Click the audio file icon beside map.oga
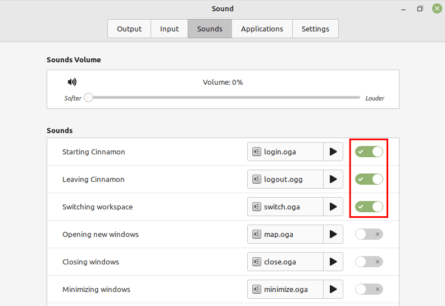 pos(257,234)
